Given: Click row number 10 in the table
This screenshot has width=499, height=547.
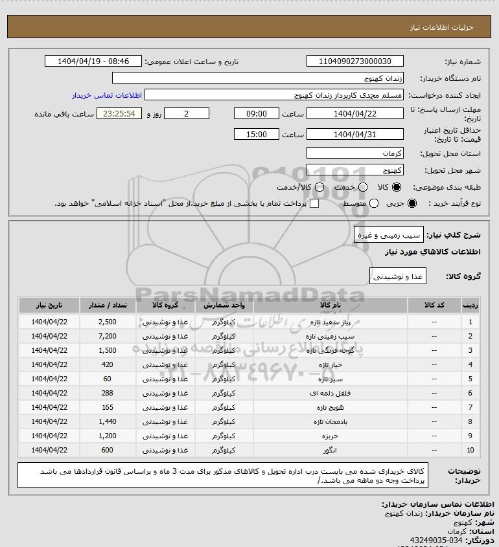Looking at the screenshot, I should tap(470, 451).
